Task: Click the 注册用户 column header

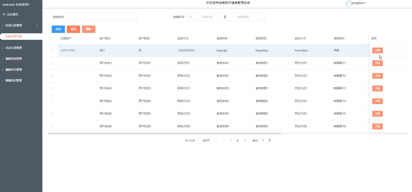Action: pyautogui.click(x=66, y=38)
